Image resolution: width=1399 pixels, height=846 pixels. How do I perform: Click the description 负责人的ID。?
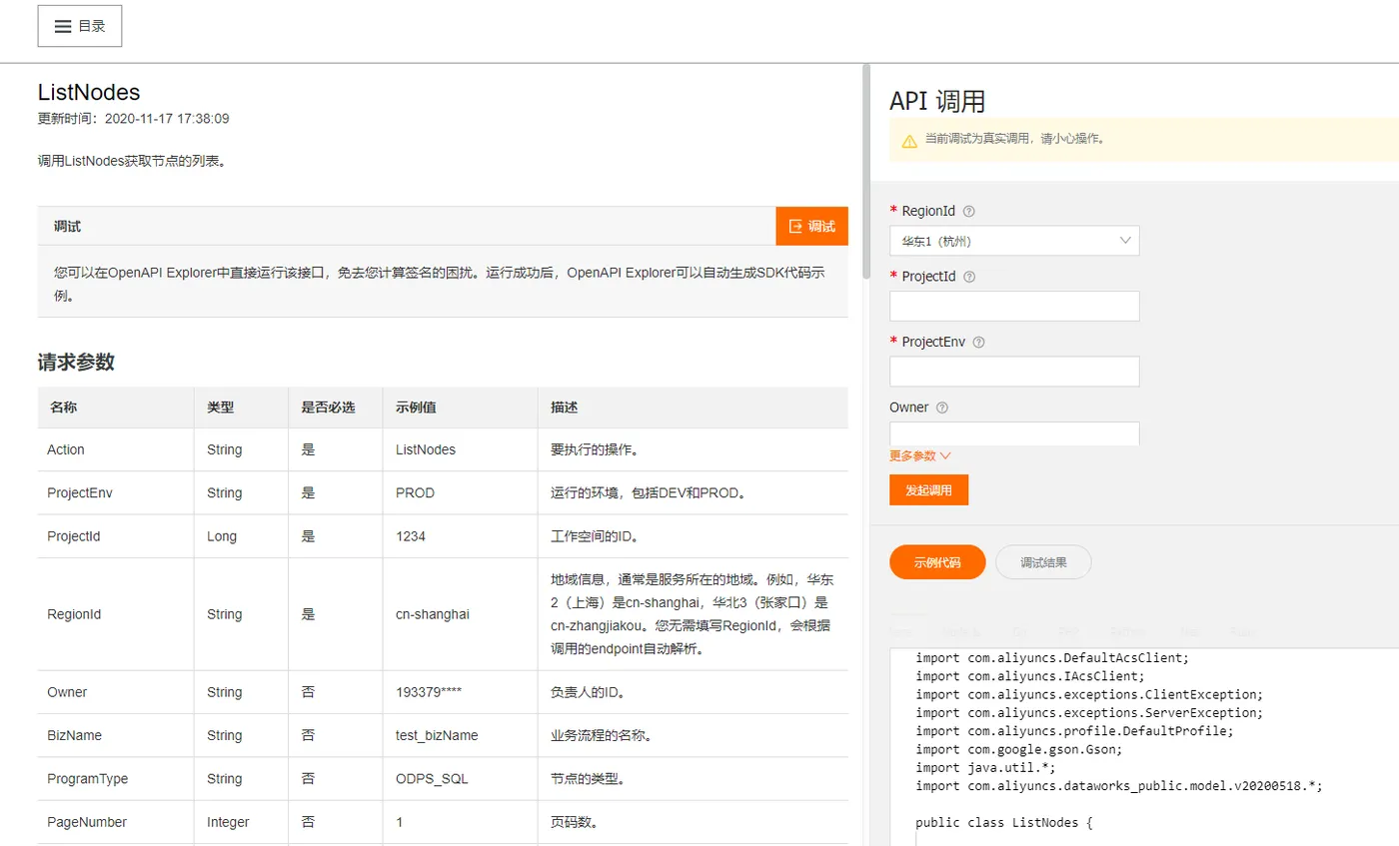click(588, 692)
